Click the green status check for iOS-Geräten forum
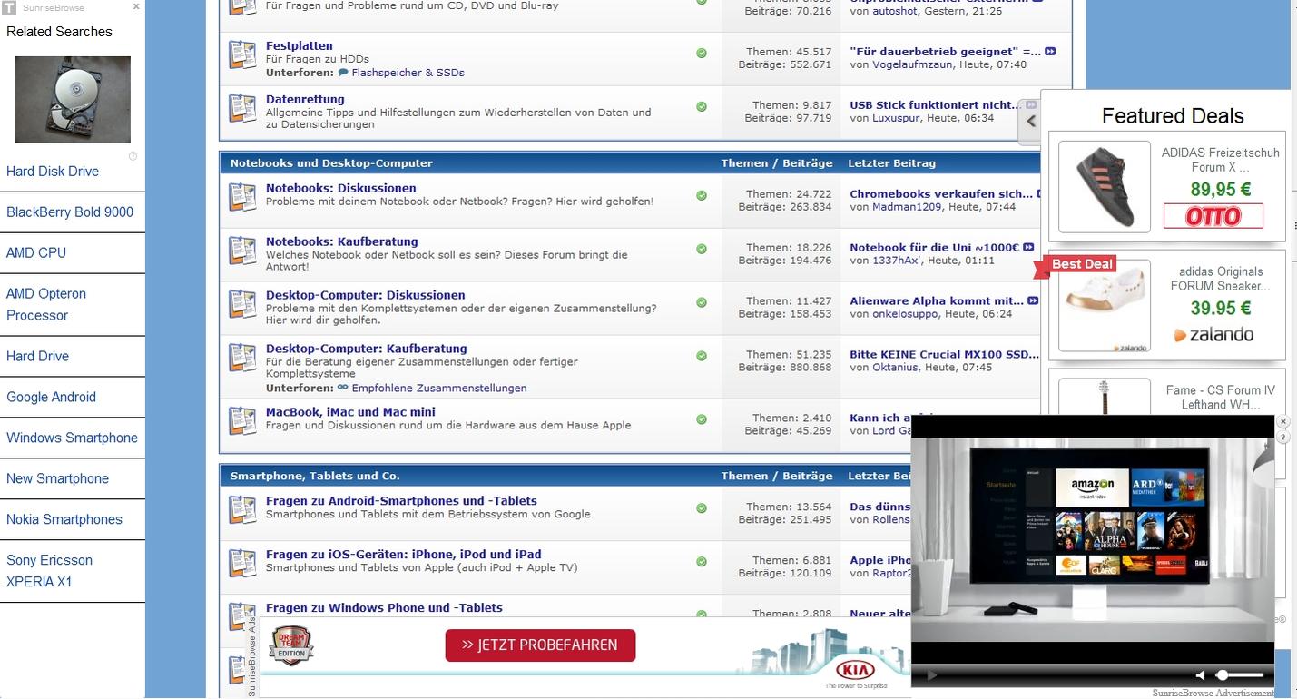The width and height of the screenshot is (1297, 699). pyautogui.click(x=702, y=562)
